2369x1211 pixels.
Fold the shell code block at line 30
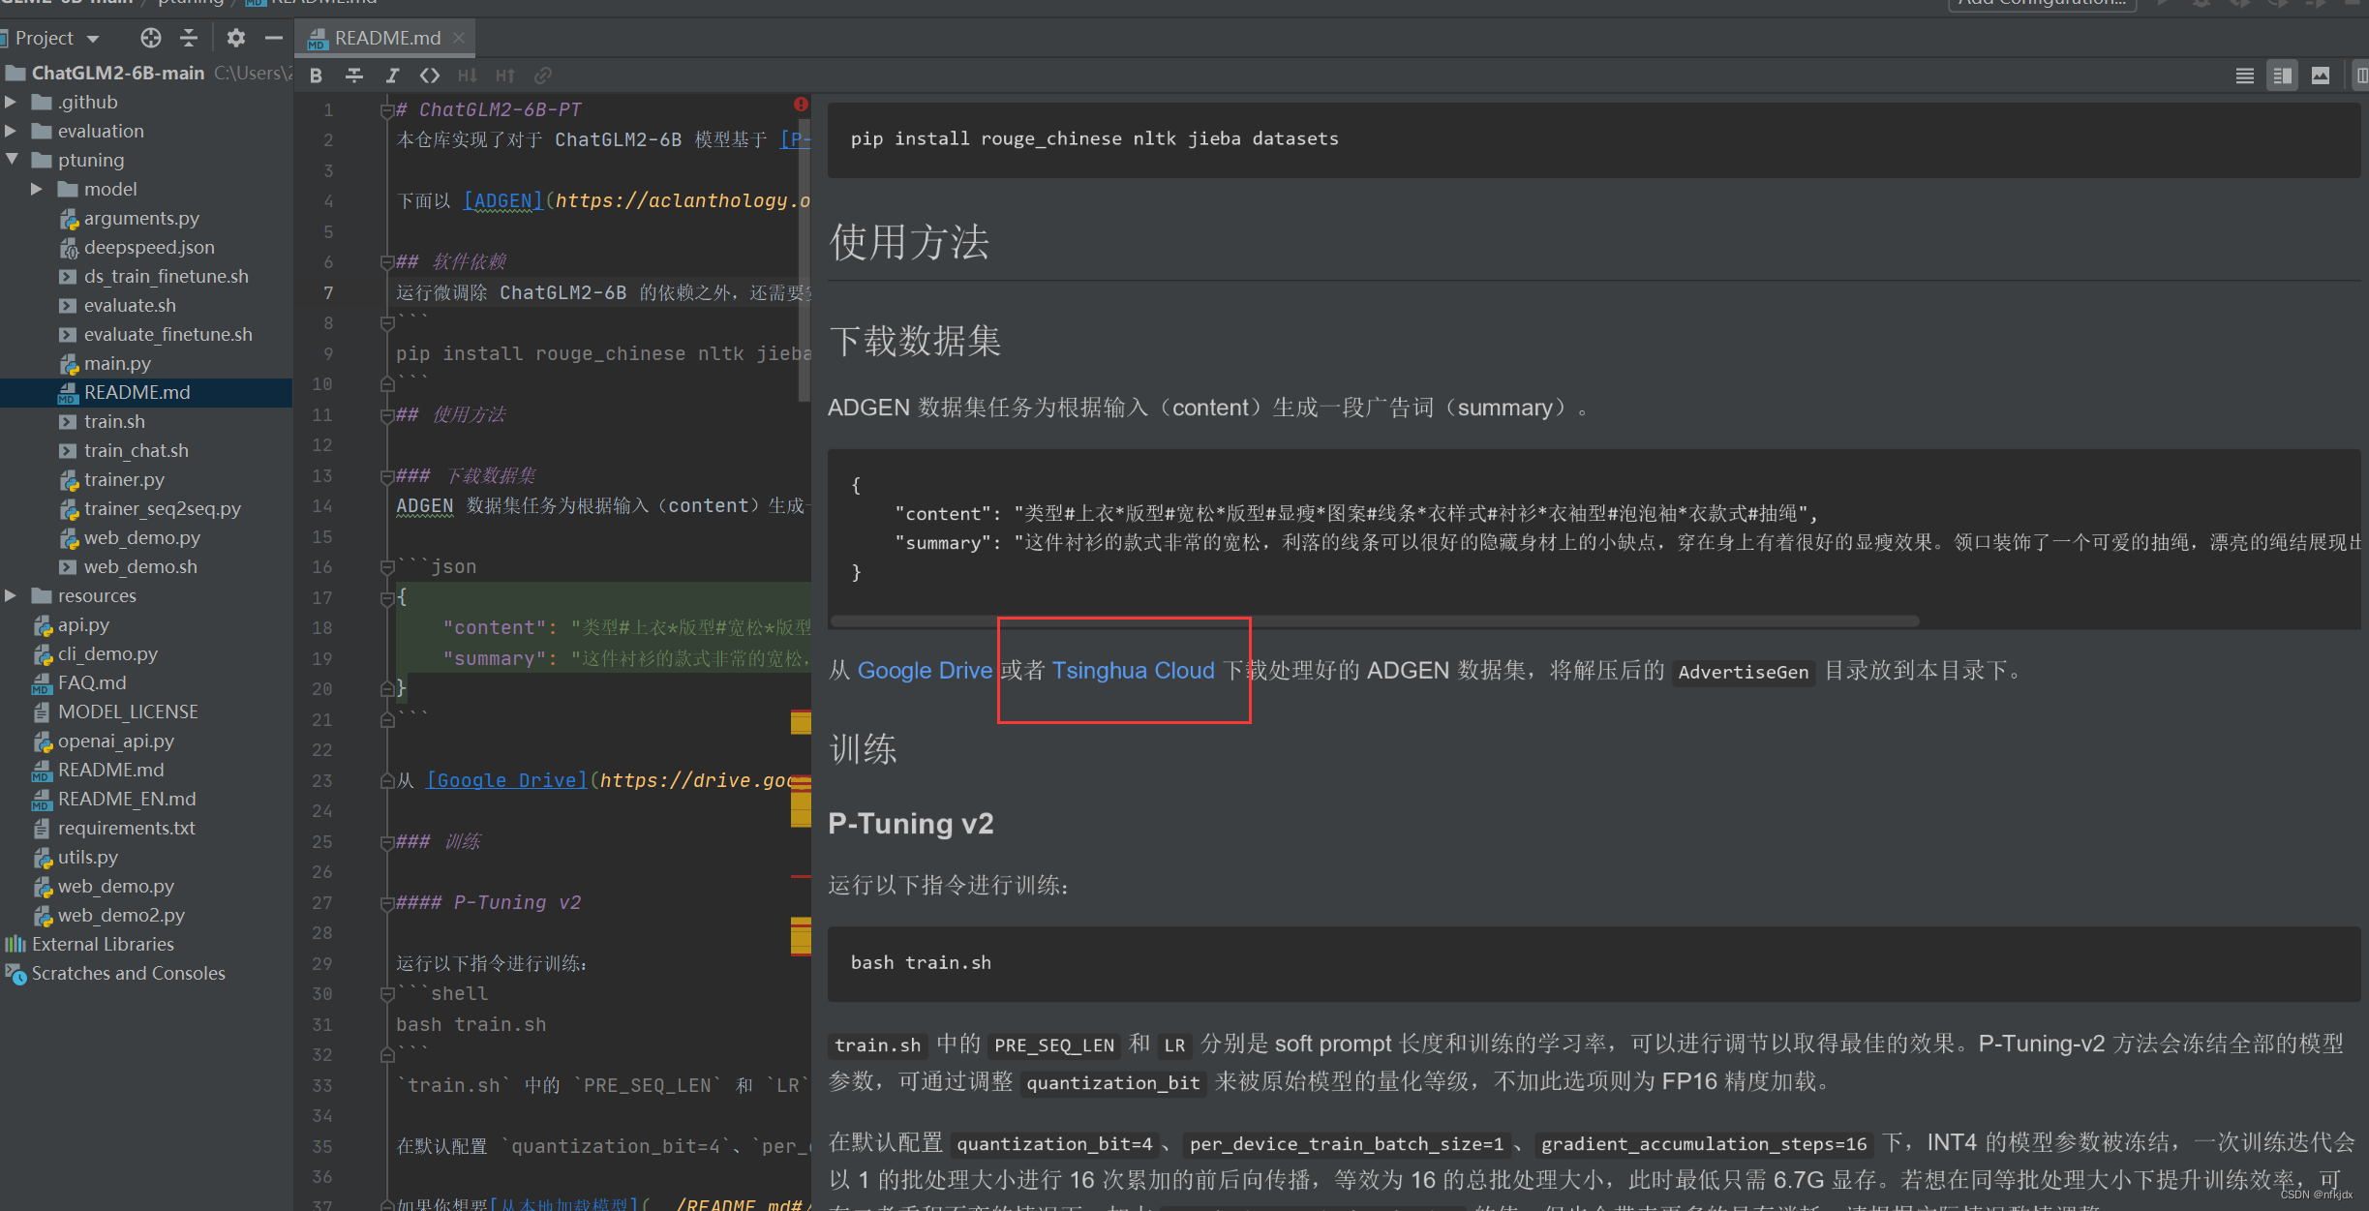pyautogui.click(x=386, y=994)
